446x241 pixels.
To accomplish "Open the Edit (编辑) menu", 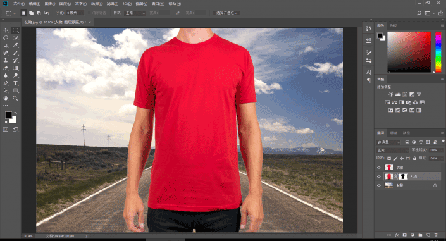I will [x=34, y=4].
